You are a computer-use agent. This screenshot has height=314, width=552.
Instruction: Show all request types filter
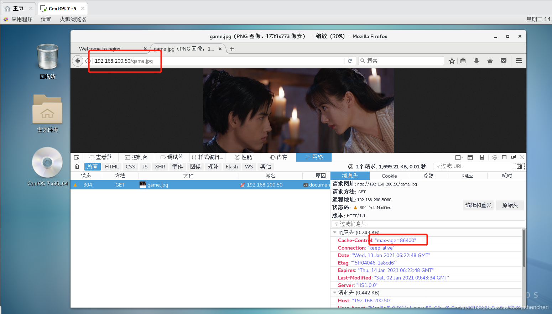tap(92, 167)
